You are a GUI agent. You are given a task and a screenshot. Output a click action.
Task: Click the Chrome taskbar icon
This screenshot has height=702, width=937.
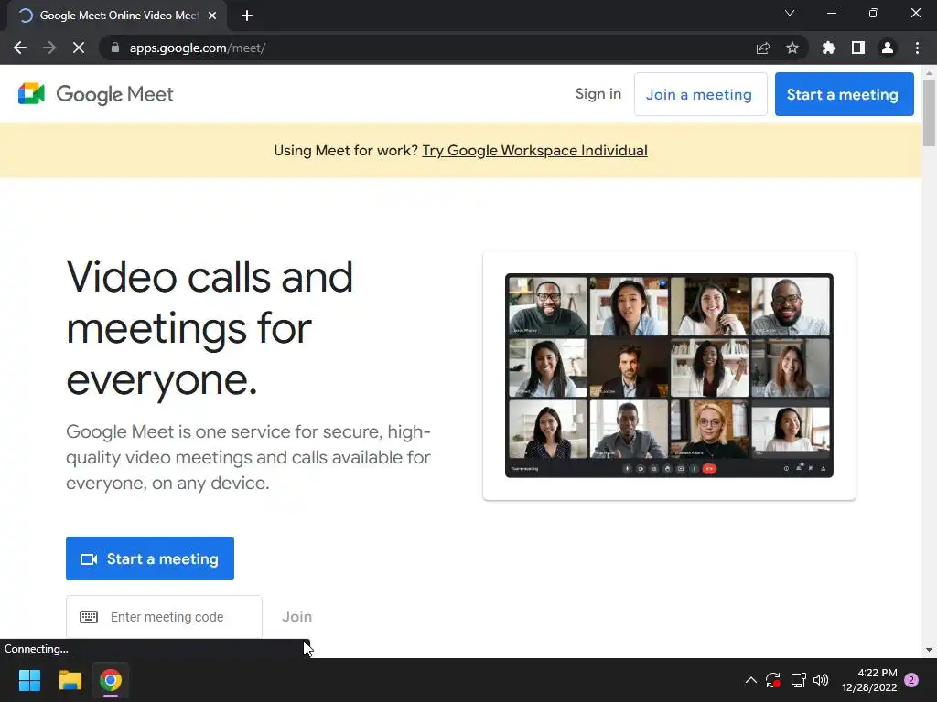(111, 680)
